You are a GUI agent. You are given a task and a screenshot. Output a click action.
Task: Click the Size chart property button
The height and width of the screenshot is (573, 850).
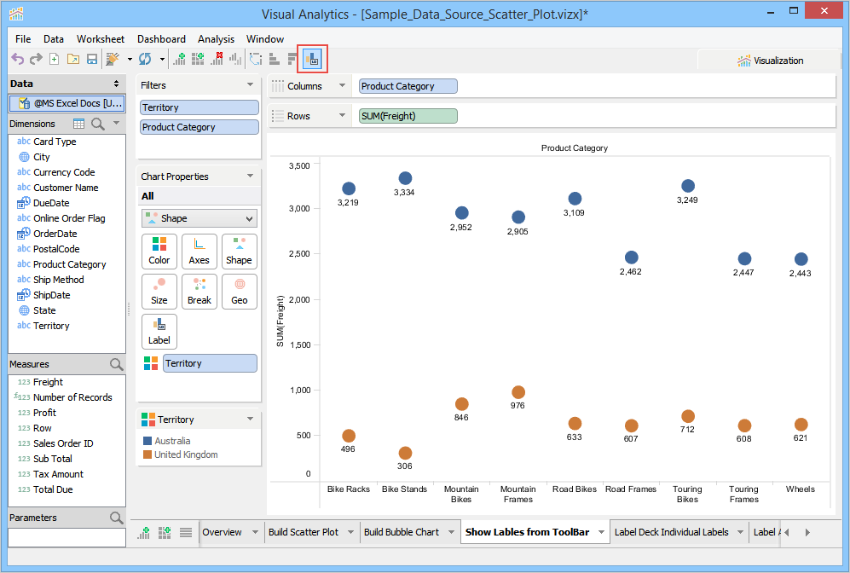159,292
